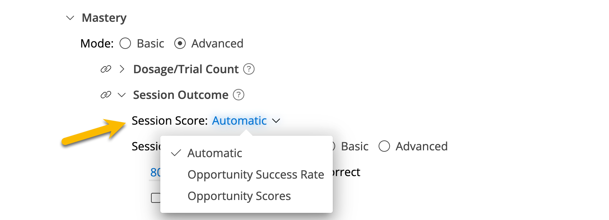The width and height of the screenshot is (609, 220).
Task: Collapse the Session Outcome section
Action: click(x=122, y=95)
